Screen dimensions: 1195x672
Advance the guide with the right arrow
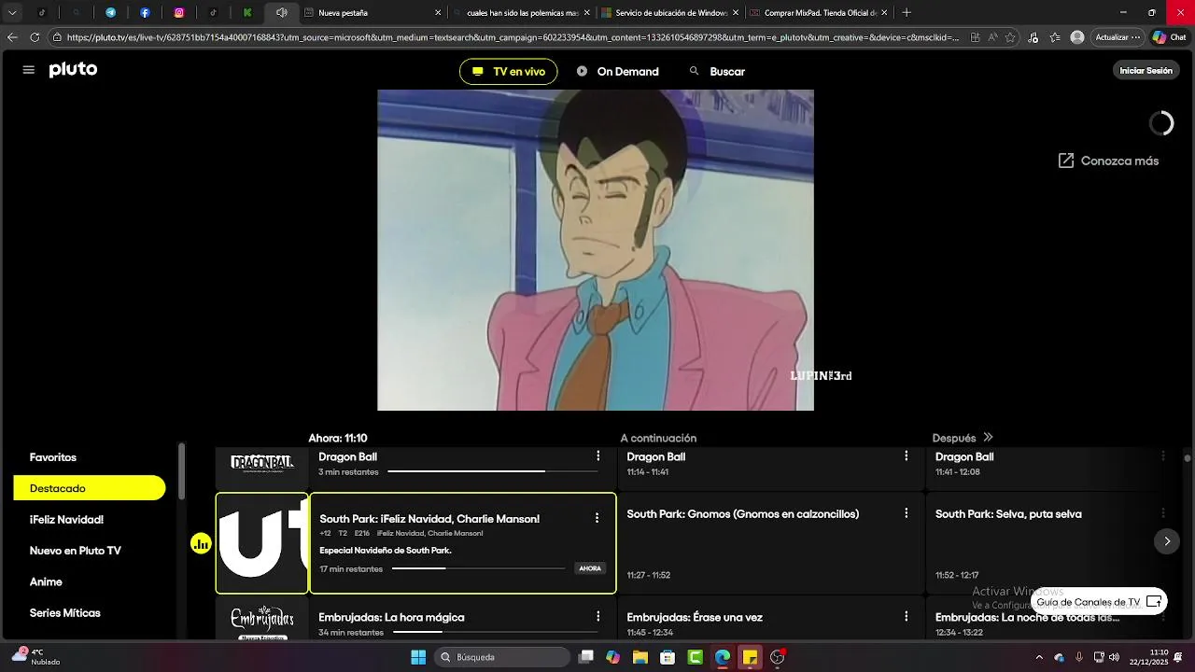click(1166, 541)
